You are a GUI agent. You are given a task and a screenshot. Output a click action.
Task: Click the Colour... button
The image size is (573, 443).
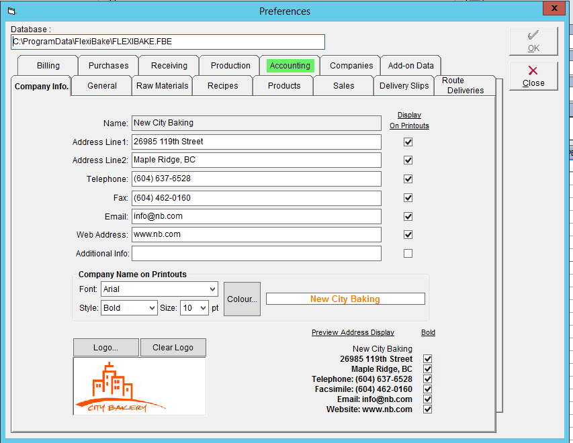pos(242,299)
